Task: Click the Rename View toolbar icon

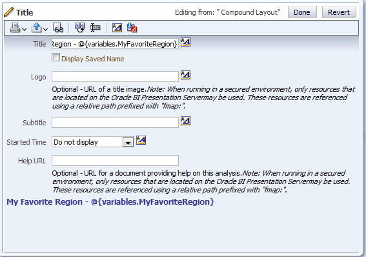Action: [x=96, y=28]
